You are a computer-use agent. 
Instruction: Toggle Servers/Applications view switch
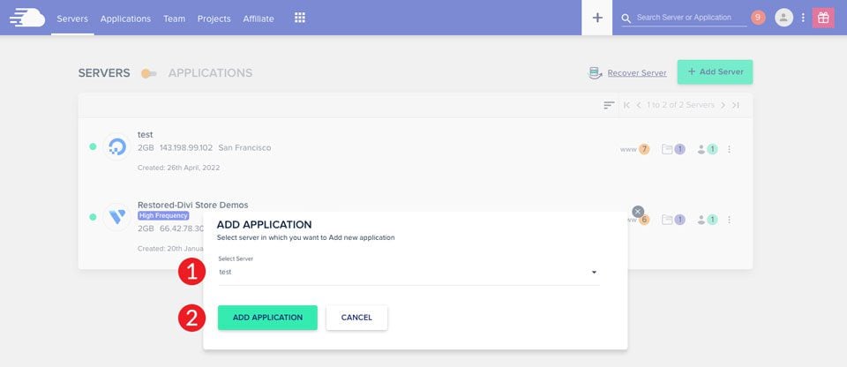(x=148, y=73)
